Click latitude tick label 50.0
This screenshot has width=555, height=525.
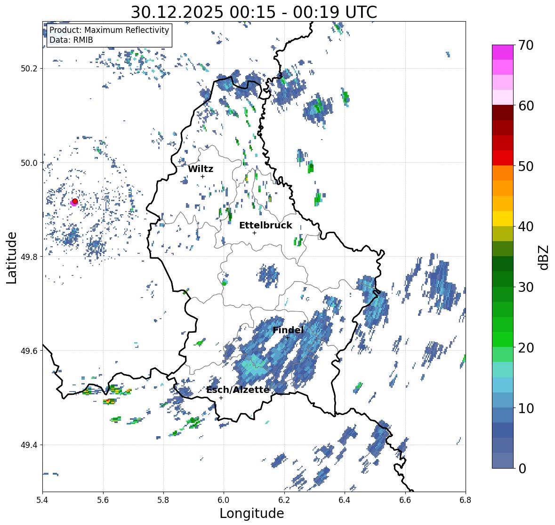pyautogui.click(x=29, y=163)
